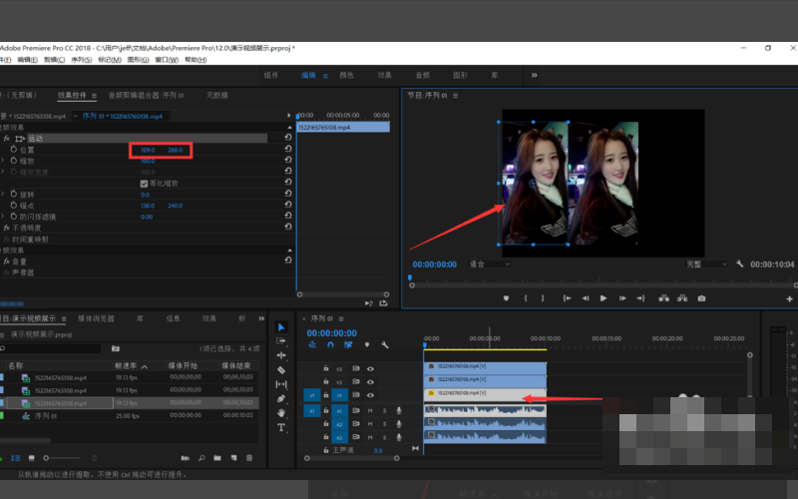Switch to 音频 workspace
Viewport: 798px width, 499px height.
(422, 75)
